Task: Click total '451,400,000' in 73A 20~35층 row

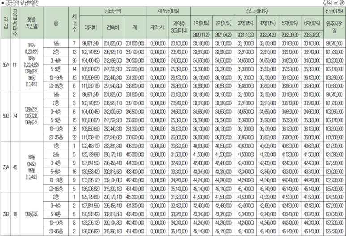Action: 135,189
